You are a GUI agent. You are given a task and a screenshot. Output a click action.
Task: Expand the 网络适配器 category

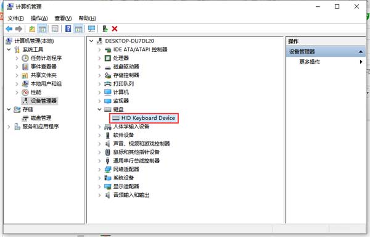pyautogui.click(x=99, y=169)
